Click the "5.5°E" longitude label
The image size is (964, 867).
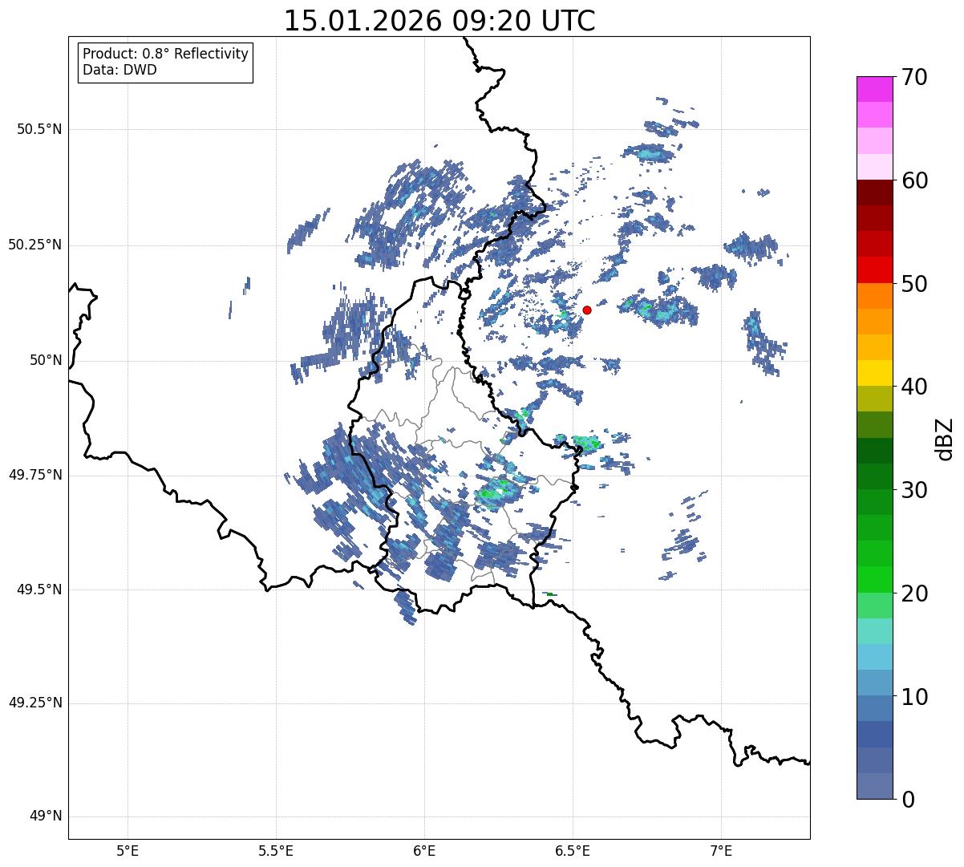click(276, 851)
